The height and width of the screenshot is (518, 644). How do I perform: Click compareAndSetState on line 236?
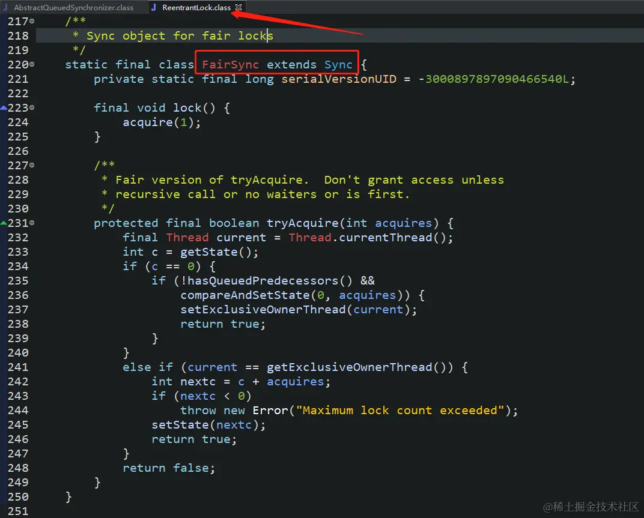pyautogui.click(x=245, y=295)
